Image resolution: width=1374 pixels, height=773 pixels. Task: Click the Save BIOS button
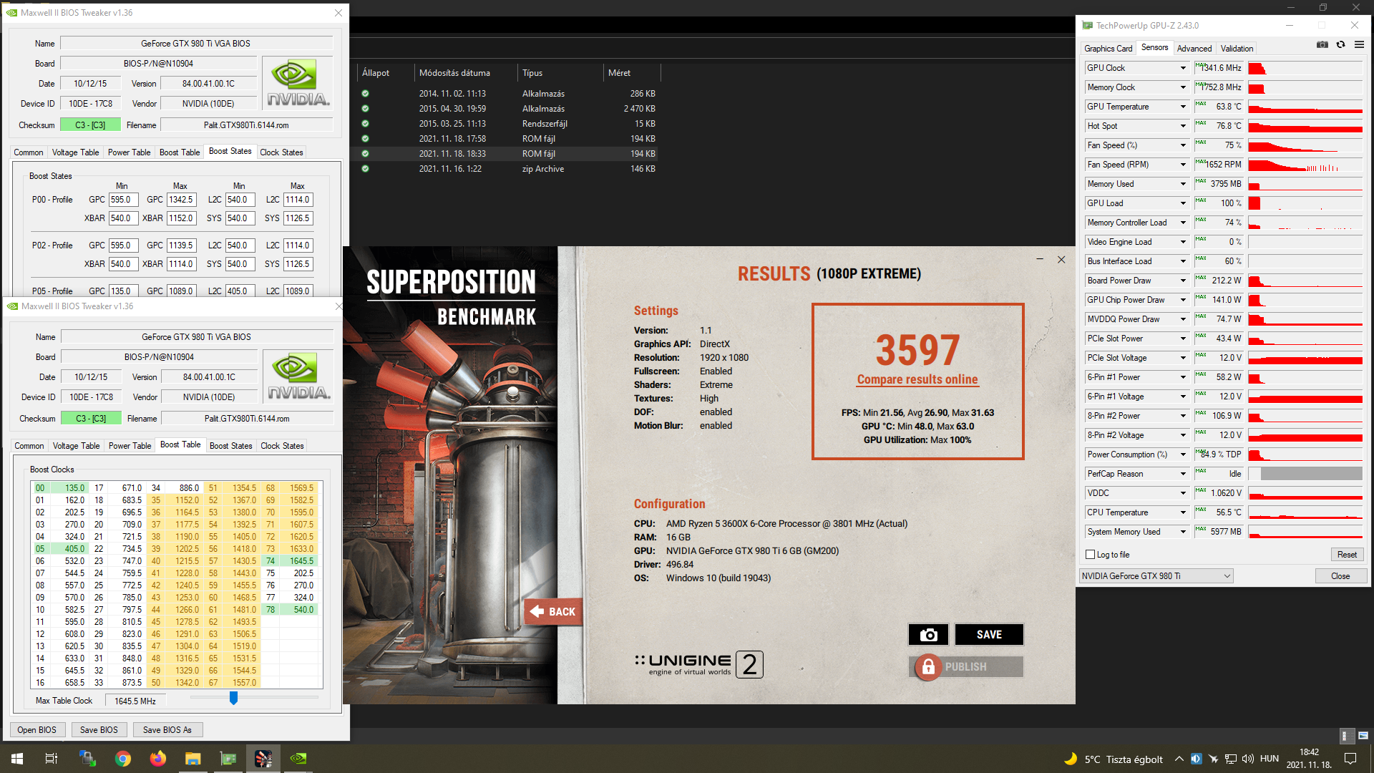click(x=99, y=730)
